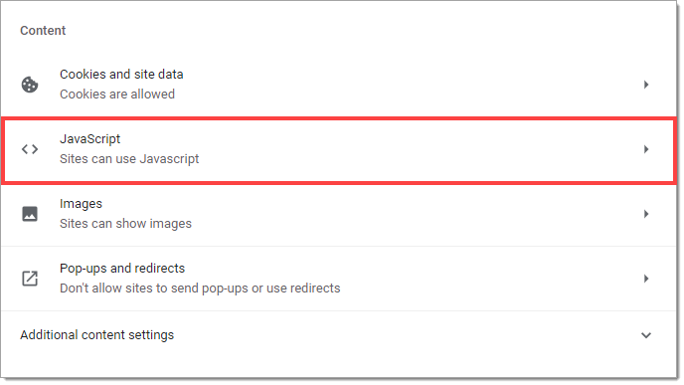Open Cookies and site data arrow
The width and height of the screenshot is (684, 385).
click(x=646, y=85)
